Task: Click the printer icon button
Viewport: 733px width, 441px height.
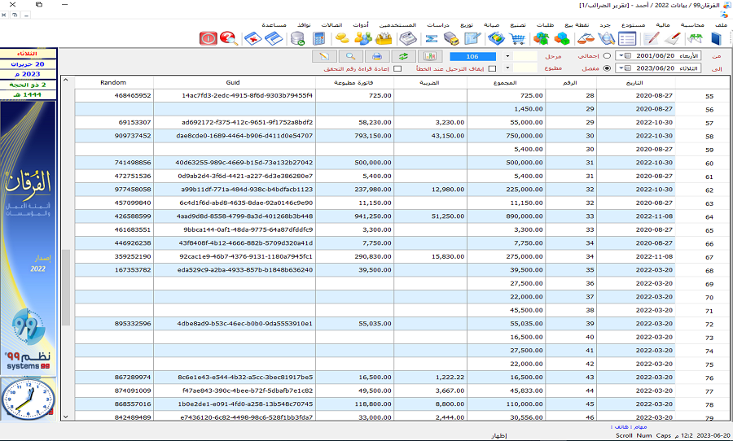Action: (377, 56)
